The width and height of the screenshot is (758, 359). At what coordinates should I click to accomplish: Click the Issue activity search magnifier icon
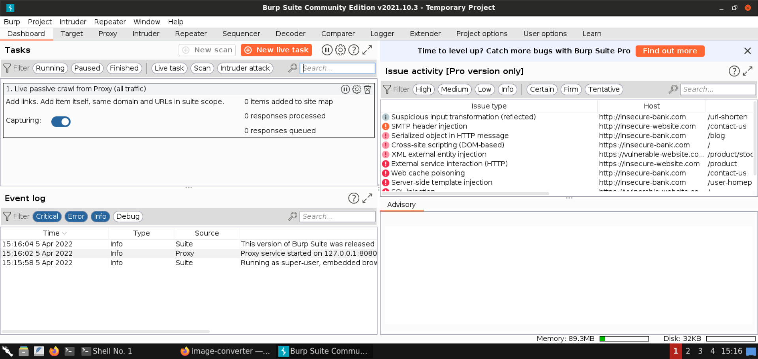point(673,89)
